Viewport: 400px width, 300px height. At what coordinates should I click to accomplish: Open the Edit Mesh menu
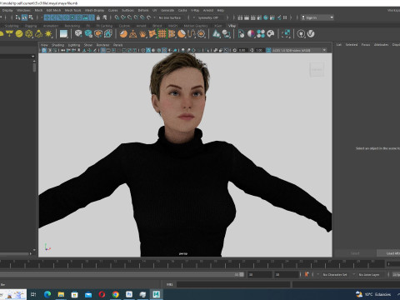pos(53,10)
